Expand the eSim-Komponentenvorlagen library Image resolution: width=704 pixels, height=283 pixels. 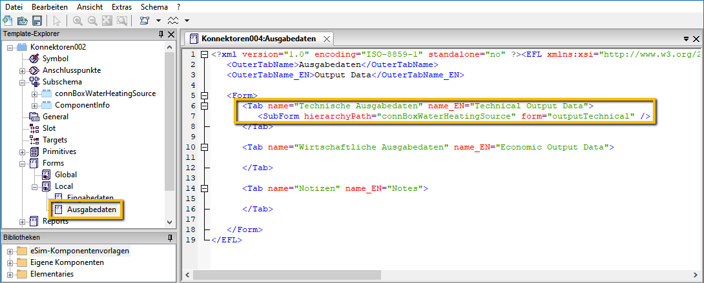pyautogui.click(x=10, y=251)
